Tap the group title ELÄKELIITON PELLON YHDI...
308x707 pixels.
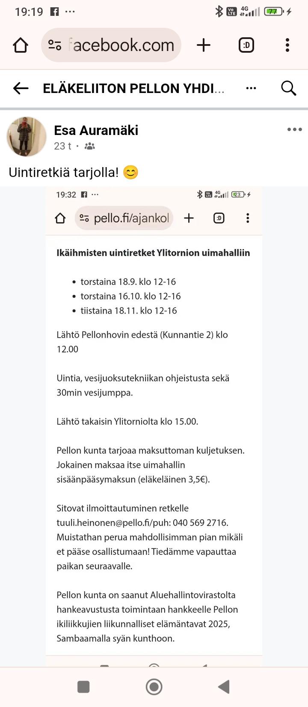[x=133, y=88]
